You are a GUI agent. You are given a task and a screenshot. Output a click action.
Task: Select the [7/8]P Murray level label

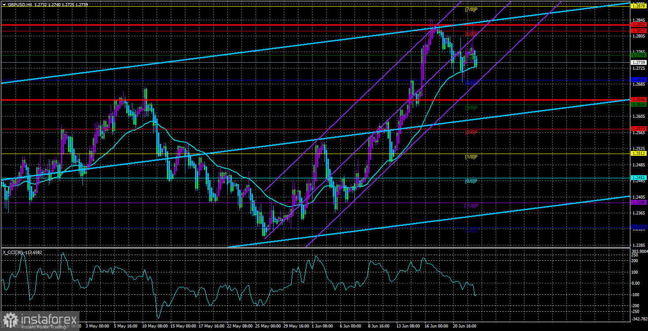pyautogui.click(x=471, y=9)
